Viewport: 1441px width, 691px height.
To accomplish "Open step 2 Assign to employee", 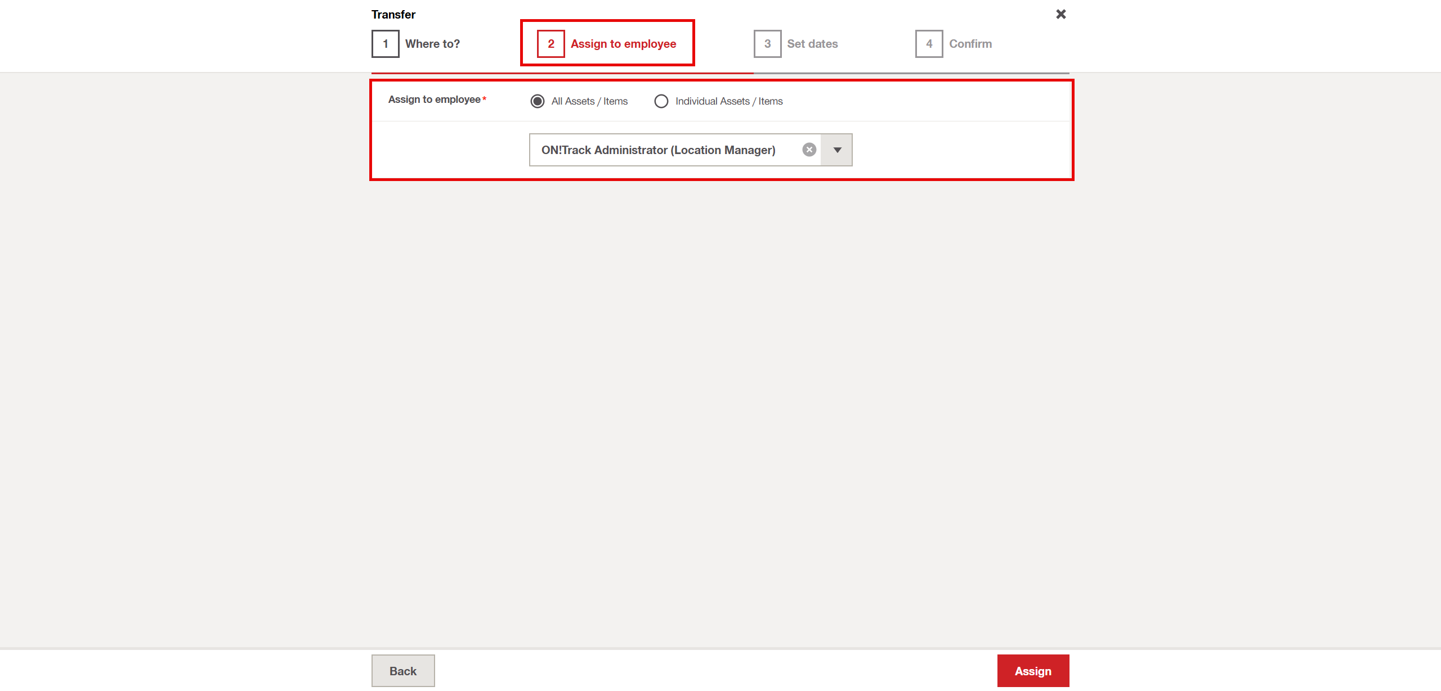I will pos(623,44).
